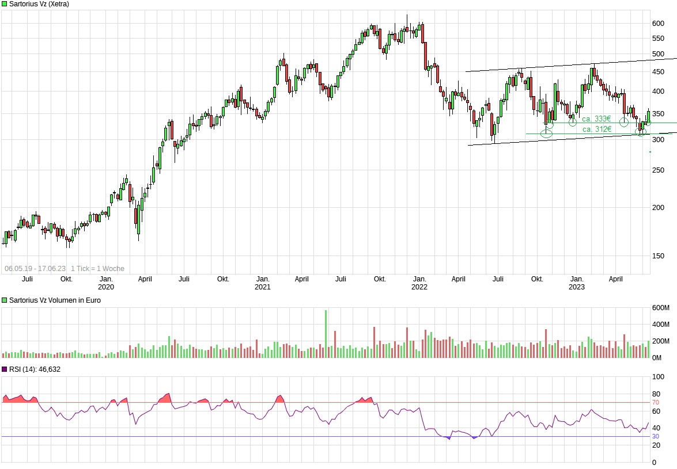Viewport: 677px width, 469px height.
Task: Click the "Jan." label above 2020
Action: point(106,279)
